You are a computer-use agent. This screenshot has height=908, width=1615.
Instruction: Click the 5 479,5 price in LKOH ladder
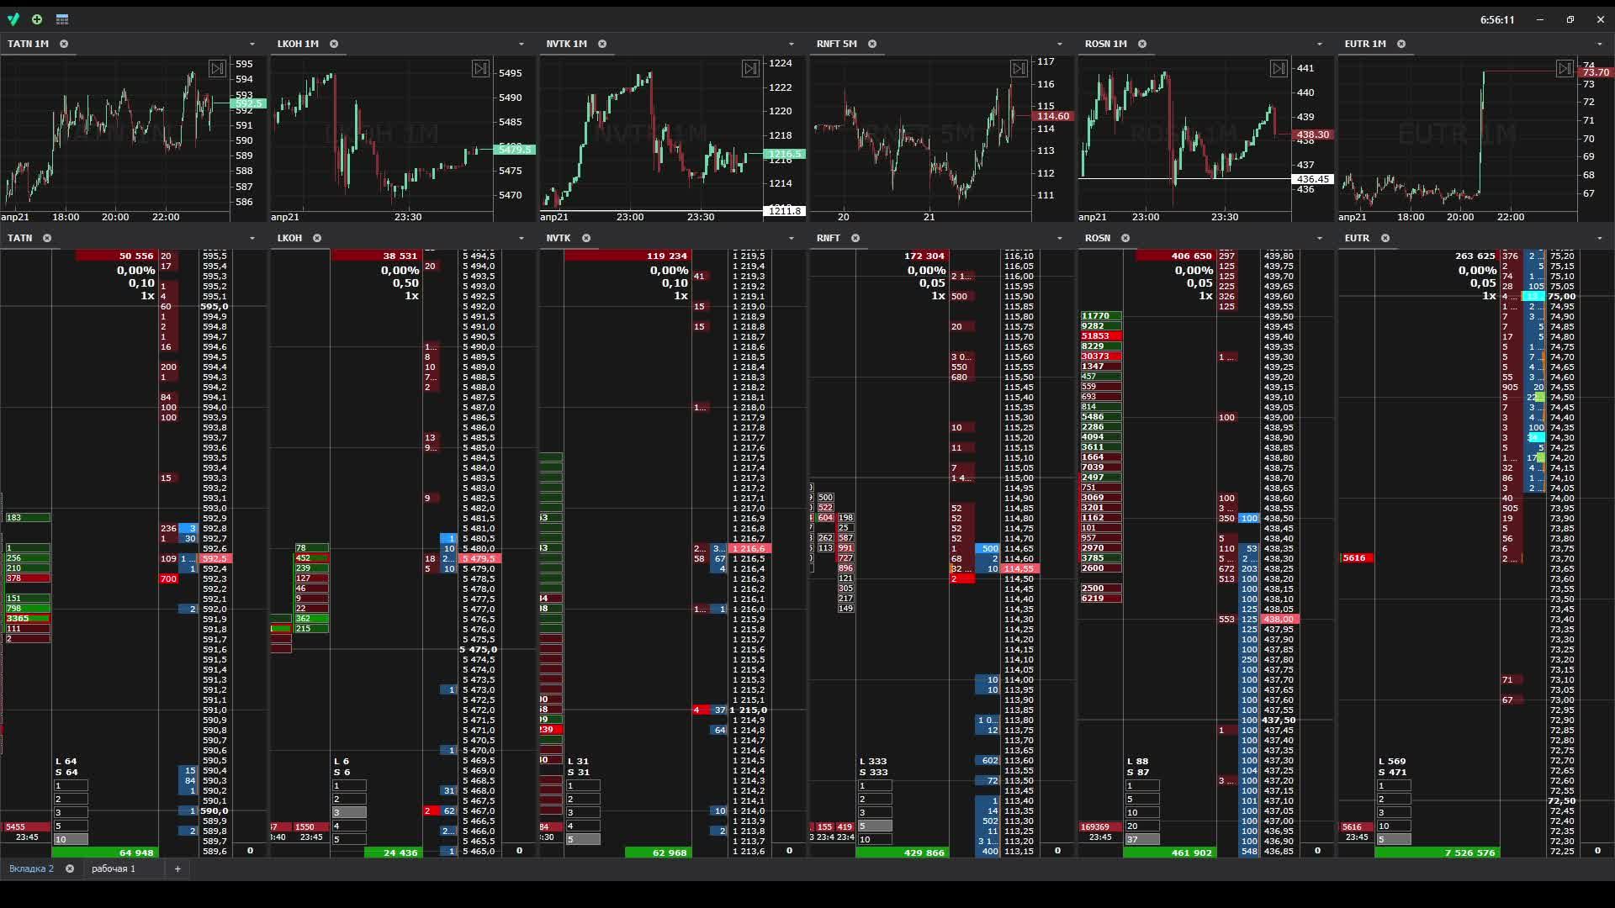pyautogui.click(x=480, y=558)
